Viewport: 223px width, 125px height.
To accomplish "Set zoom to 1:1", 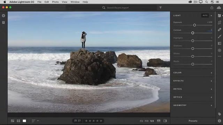I will [x=152, y=121].
